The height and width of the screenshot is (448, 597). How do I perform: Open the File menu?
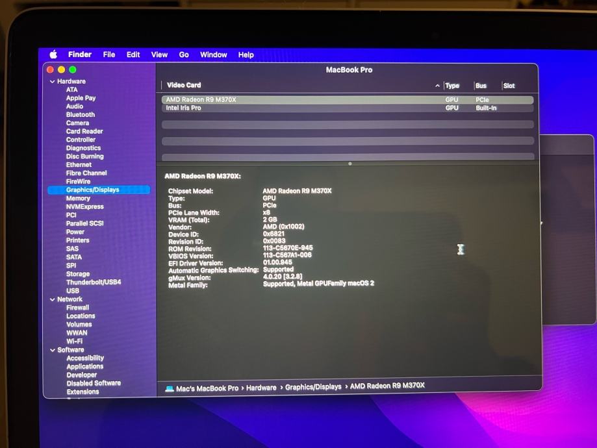[109, 55]
